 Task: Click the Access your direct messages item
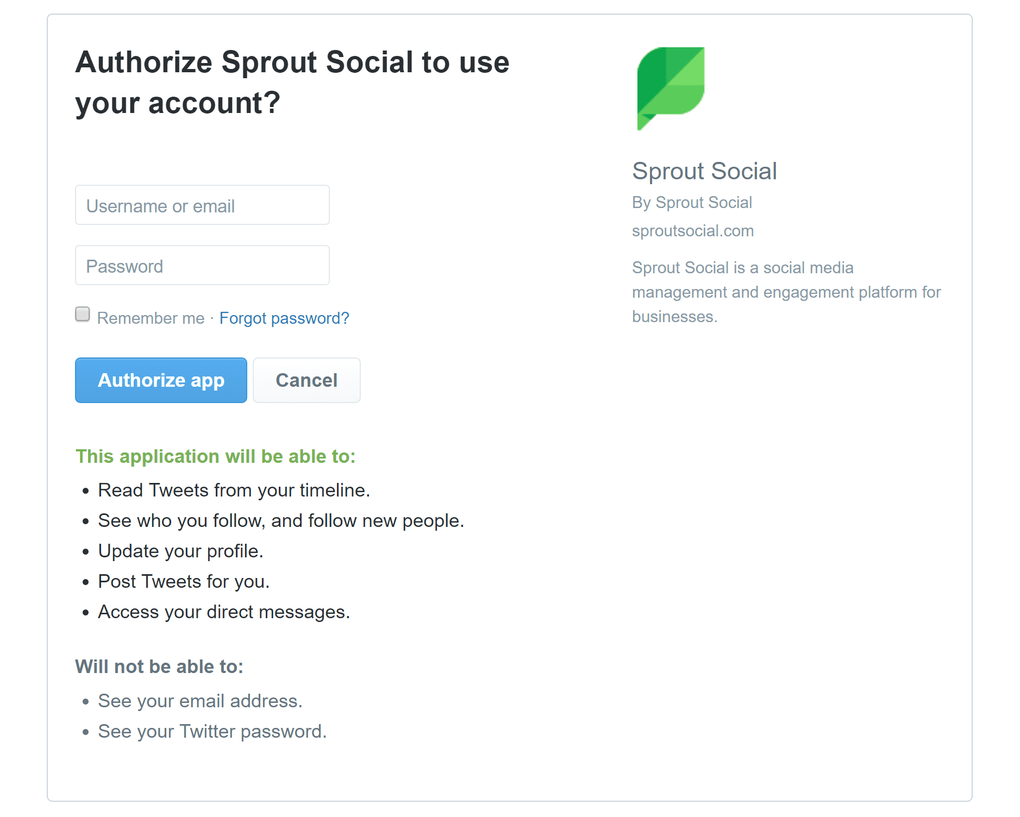click(224, 612)
